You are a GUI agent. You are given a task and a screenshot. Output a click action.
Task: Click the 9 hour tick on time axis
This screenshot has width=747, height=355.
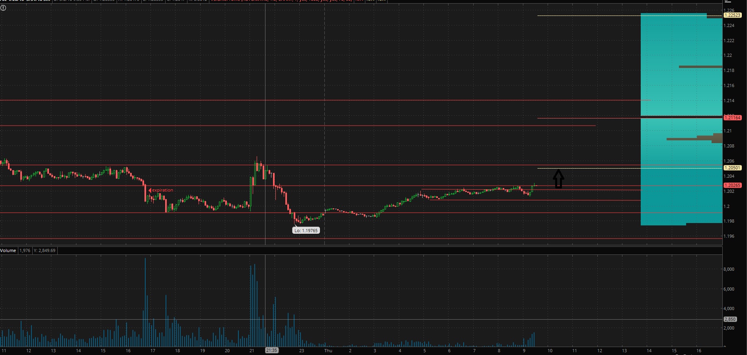[524, 351]
